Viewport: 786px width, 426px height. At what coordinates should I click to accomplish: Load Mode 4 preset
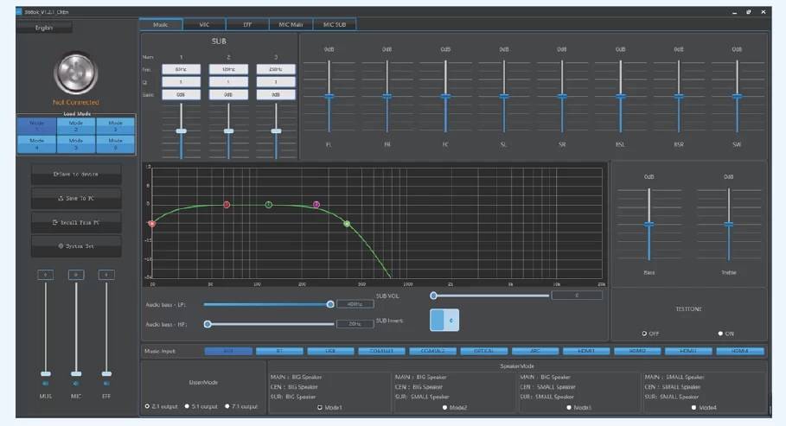point(36,143)
